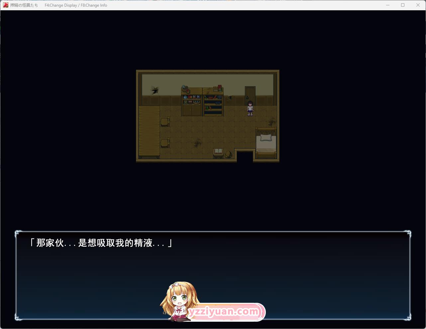Click the open book on the small table
Screen dimensions: 426x329
tap(218, 152)
